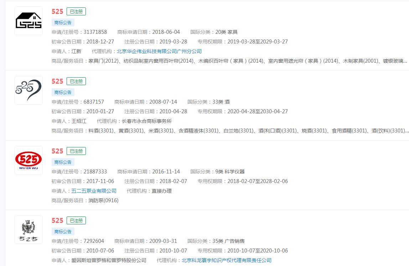Click preliminary announcement date 2018-12-27

[100, 42]
